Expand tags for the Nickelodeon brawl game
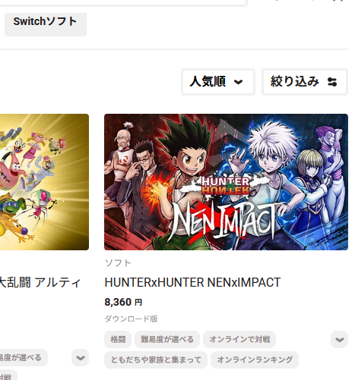Screen dimensions: 355x380 point(80,358)
